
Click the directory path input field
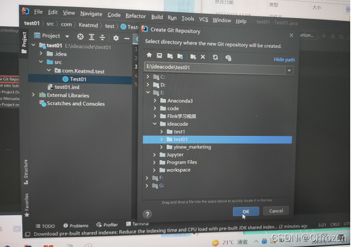pos(214,69)
